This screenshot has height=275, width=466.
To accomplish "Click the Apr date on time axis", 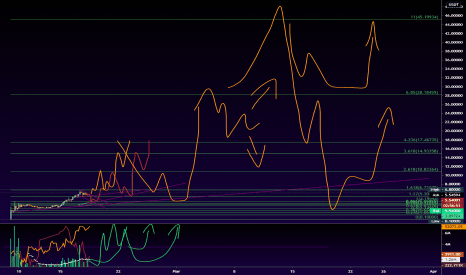I will tap(433, 271).
